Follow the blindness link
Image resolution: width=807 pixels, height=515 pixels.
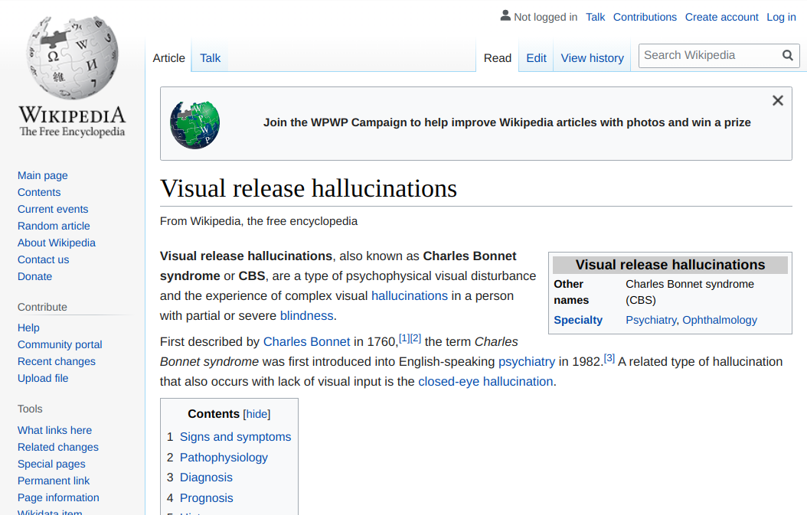[x=307, y=316]
